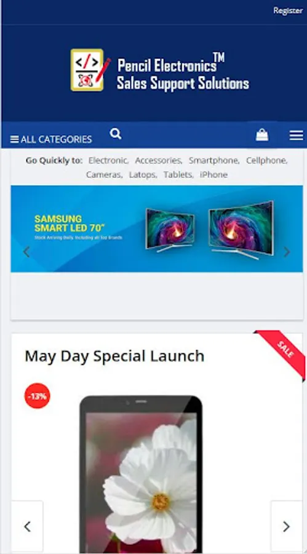
Task: Show previous product in May Day carousel
Action: coord(27,526)
